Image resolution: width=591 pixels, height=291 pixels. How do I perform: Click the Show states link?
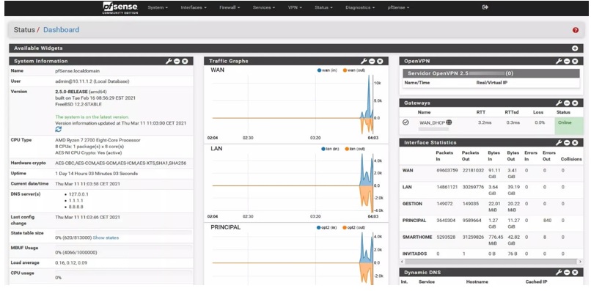[106, 237]
